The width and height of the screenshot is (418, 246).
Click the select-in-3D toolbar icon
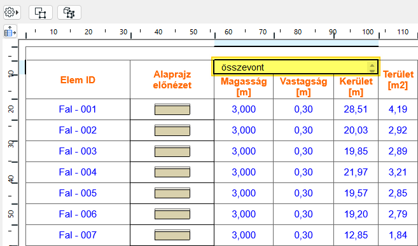coord(69,13)
